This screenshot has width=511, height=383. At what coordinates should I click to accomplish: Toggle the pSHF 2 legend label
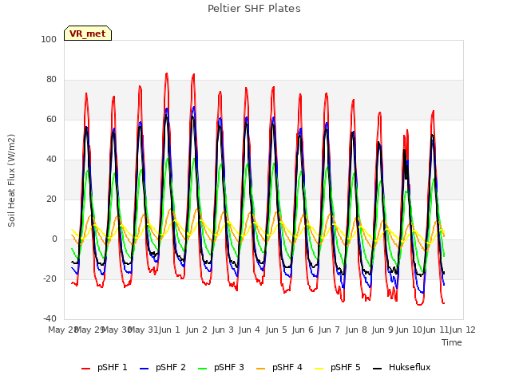[x=170, y=367]
